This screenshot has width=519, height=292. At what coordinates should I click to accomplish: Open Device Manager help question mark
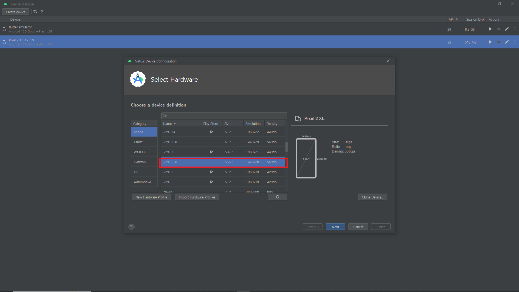click(x=42, y=12)
